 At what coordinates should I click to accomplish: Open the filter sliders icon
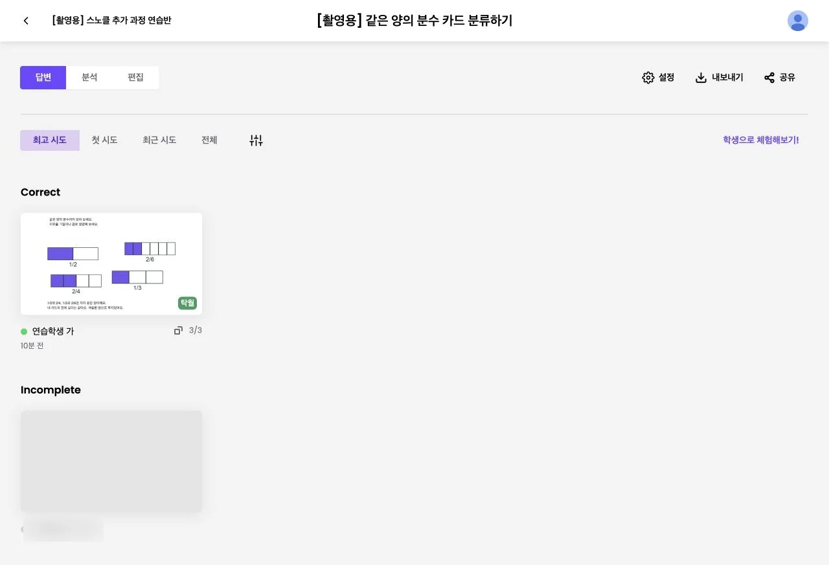point(256,140)
